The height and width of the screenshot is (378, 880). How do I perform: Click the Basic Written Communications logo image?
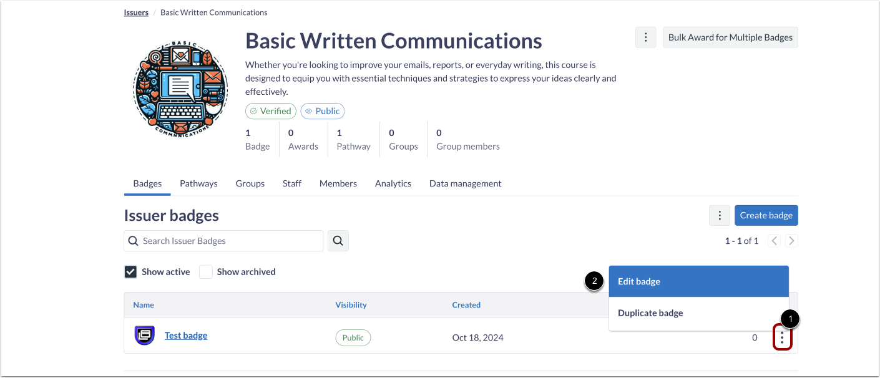(x=180, y=89)
